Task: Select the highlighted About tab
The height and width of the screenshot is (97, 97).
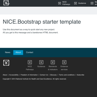Action: [18, 53]
